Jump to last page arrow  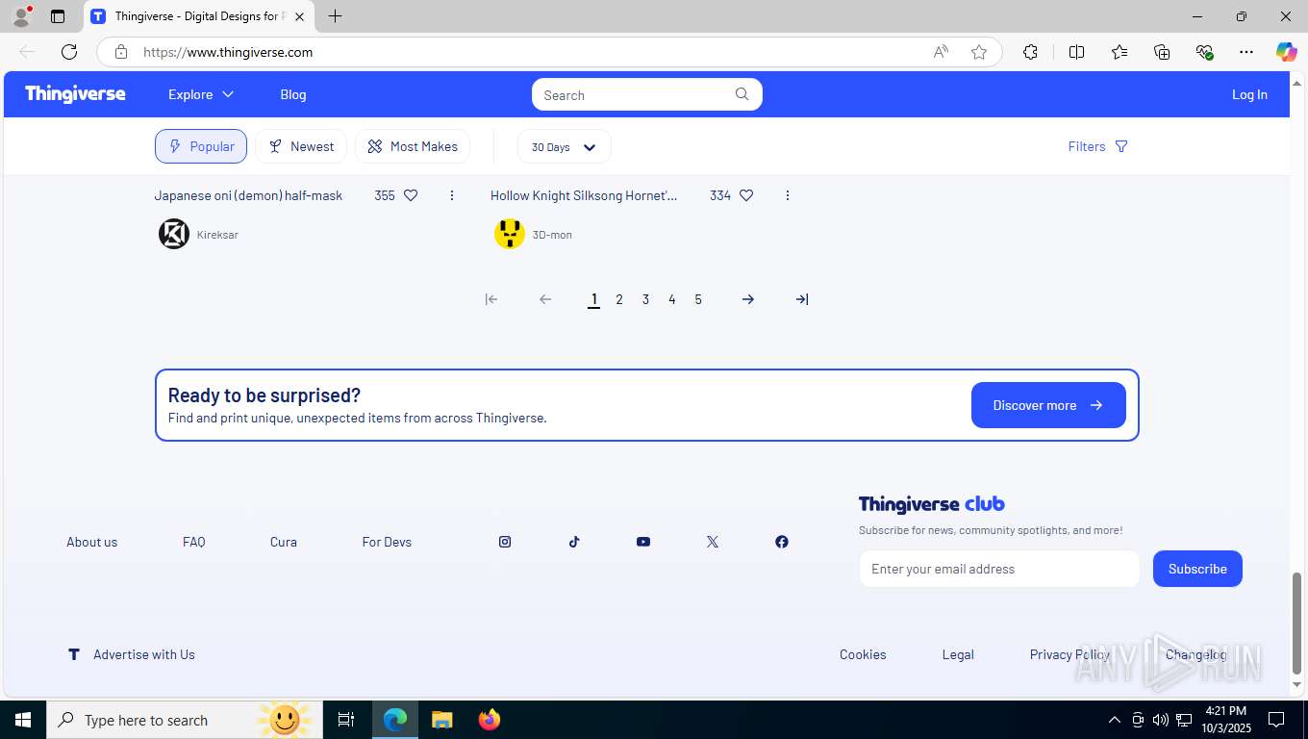[802, 299]
